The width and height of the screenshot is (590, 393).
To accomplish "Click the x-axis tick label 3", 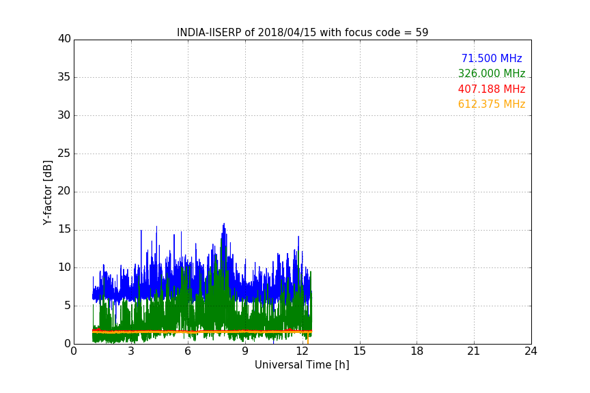I will 131,351.
